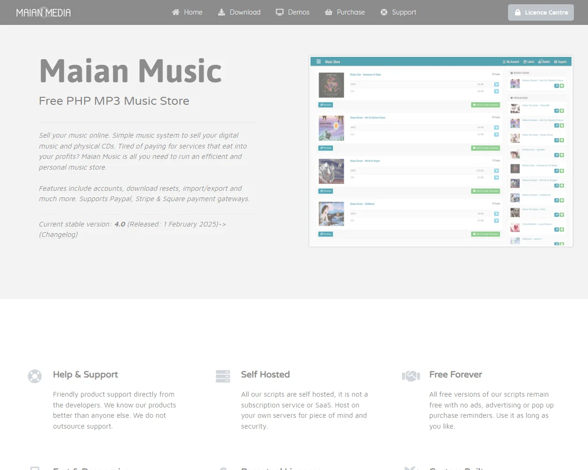Viewport: 588px width, 470px height.
Task: Open the Home menu item
Action: click(187, 12)
